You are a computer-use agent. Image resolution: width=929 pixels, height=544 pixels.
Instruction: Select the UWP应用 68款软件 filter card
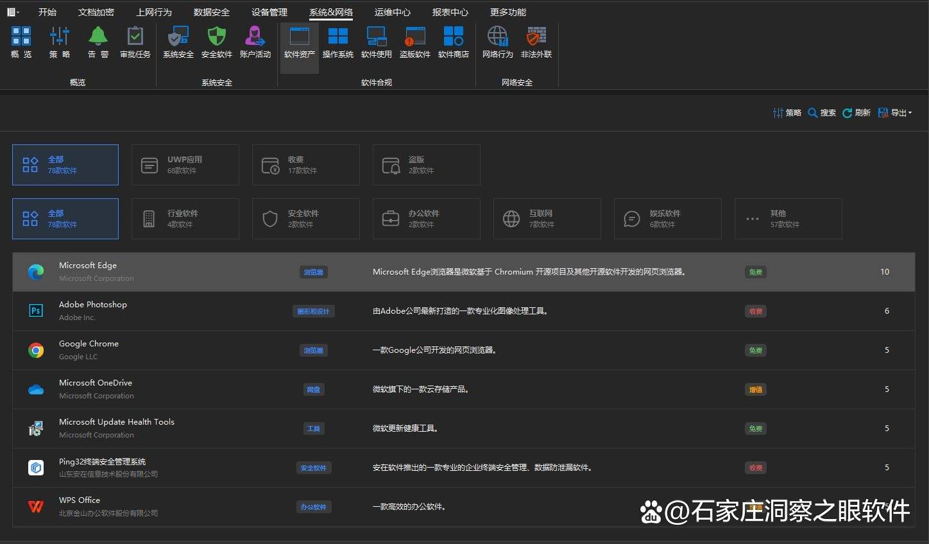pyautogui.click(x=185, y=165)
